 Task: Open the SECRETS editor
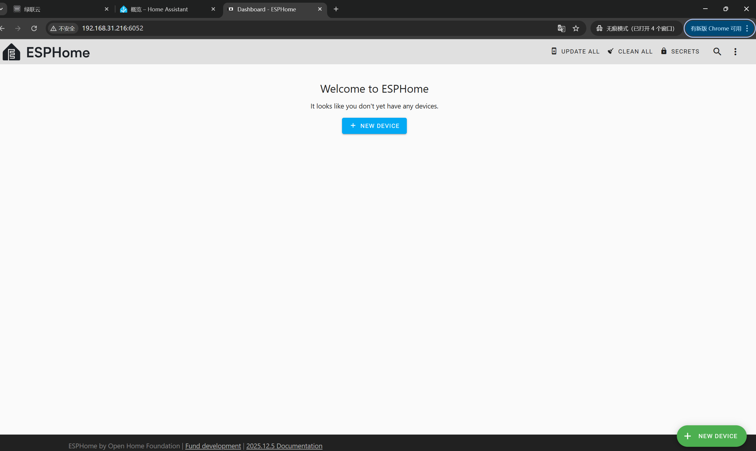coord(680,51)
